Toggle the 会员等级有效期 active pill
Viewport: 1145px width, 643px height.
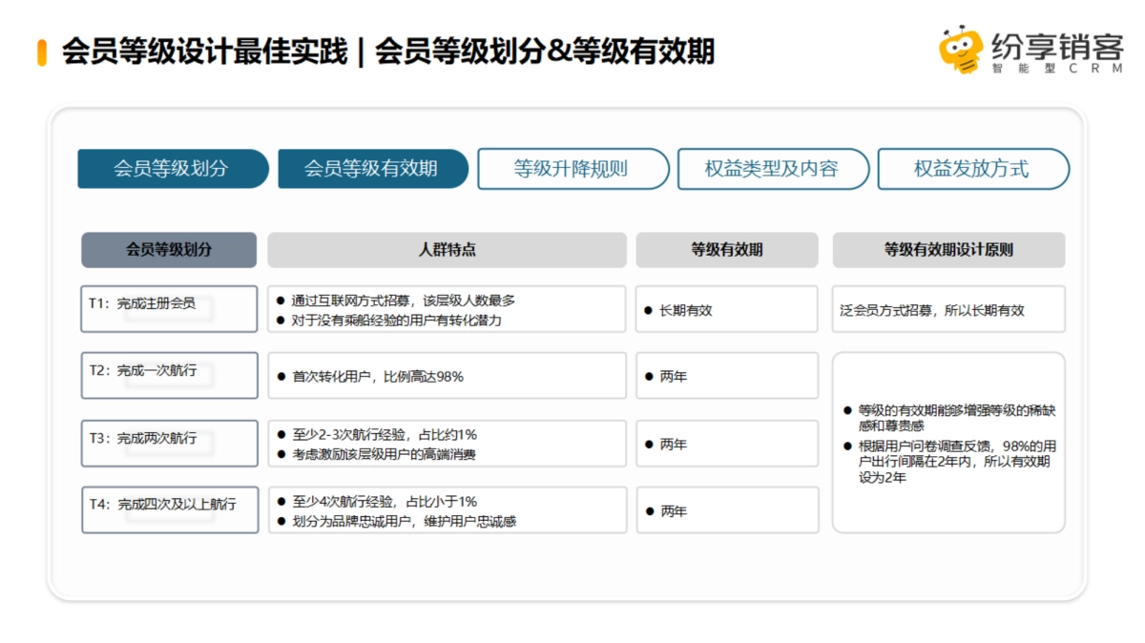coord(371,169)
